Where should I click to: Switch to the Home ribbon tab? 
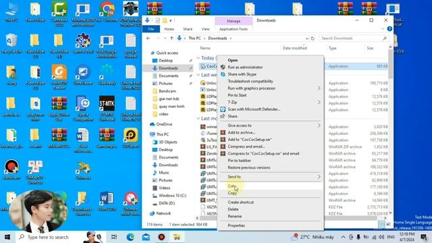point(169,29)
